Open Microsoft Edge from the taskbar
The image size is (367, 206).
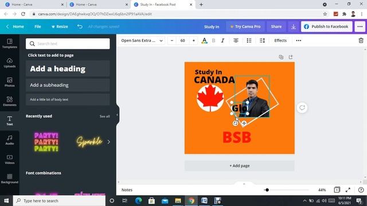coord(138,201)
